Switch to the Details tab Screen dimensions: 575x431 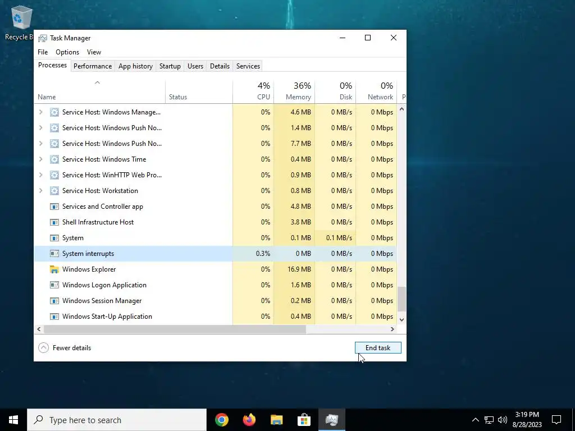click(x=220, y=66)
